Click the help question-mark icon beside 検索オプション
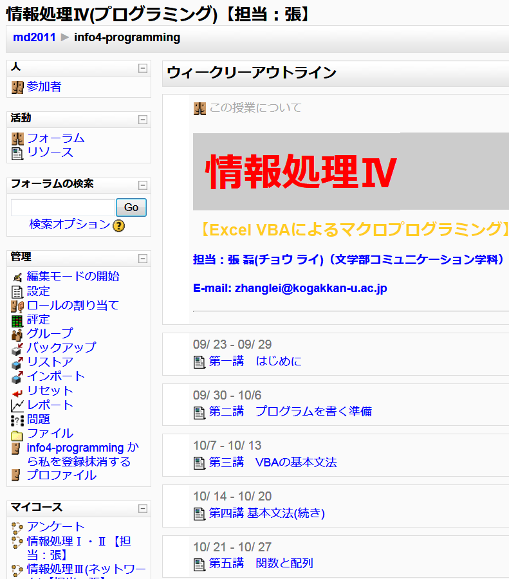Screen dimensions: 509x579 click(x=118, y=226)
